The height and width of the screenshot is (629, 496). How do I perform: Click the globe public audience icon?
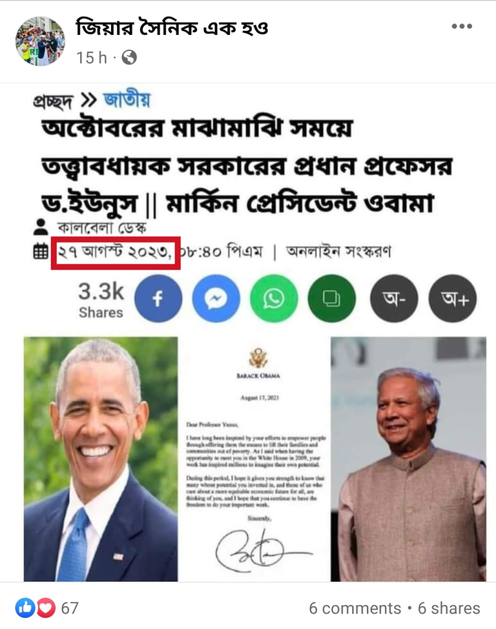129,58
